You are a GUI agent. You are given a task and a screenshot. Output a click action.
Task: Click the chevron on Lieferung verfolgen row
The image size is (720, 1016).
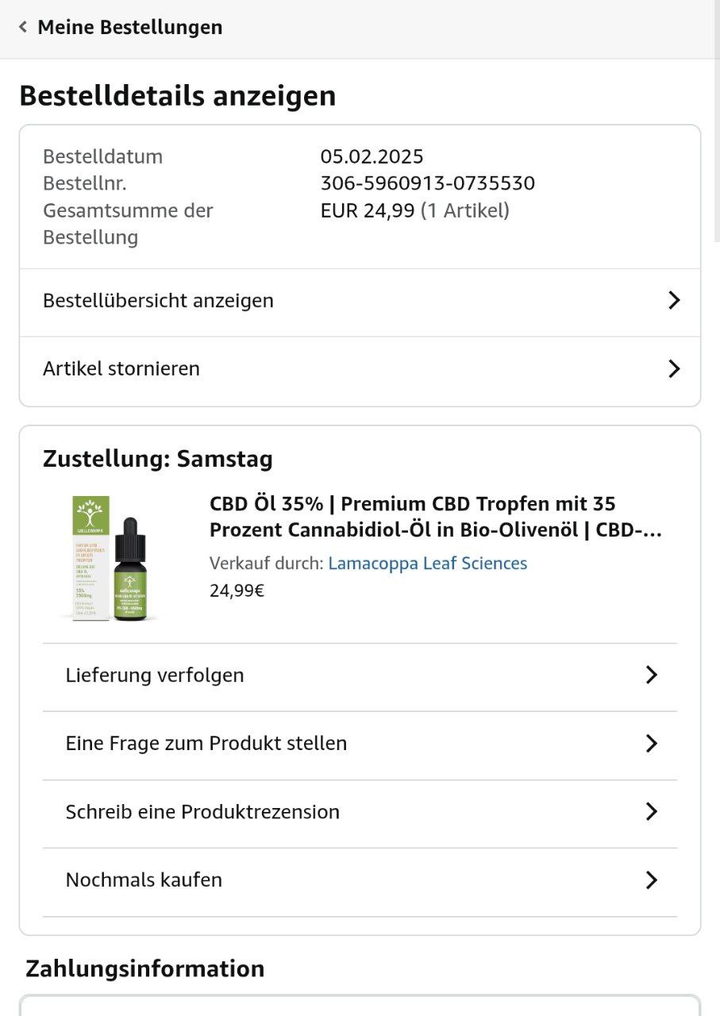point(652,675)
